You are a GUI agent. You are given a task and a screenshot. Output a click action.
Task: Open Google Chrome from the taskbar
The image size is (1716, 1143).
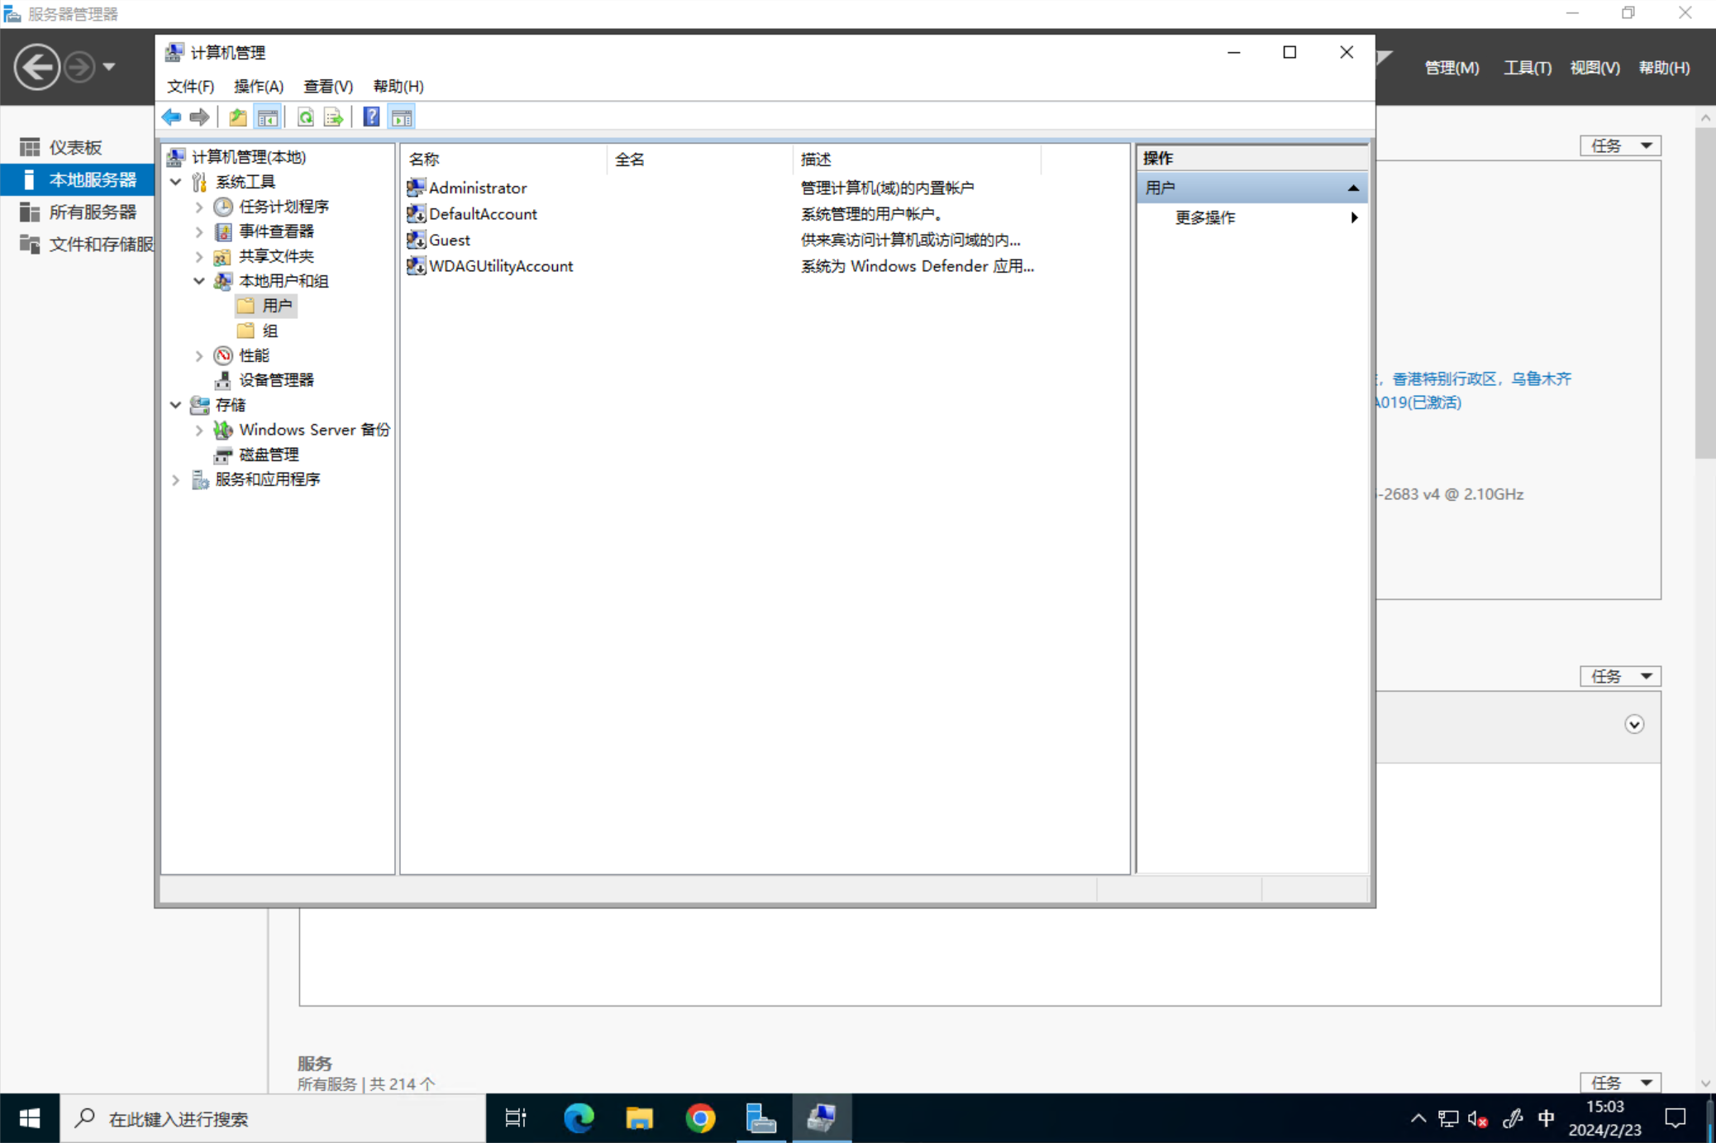coord(699,1118)
